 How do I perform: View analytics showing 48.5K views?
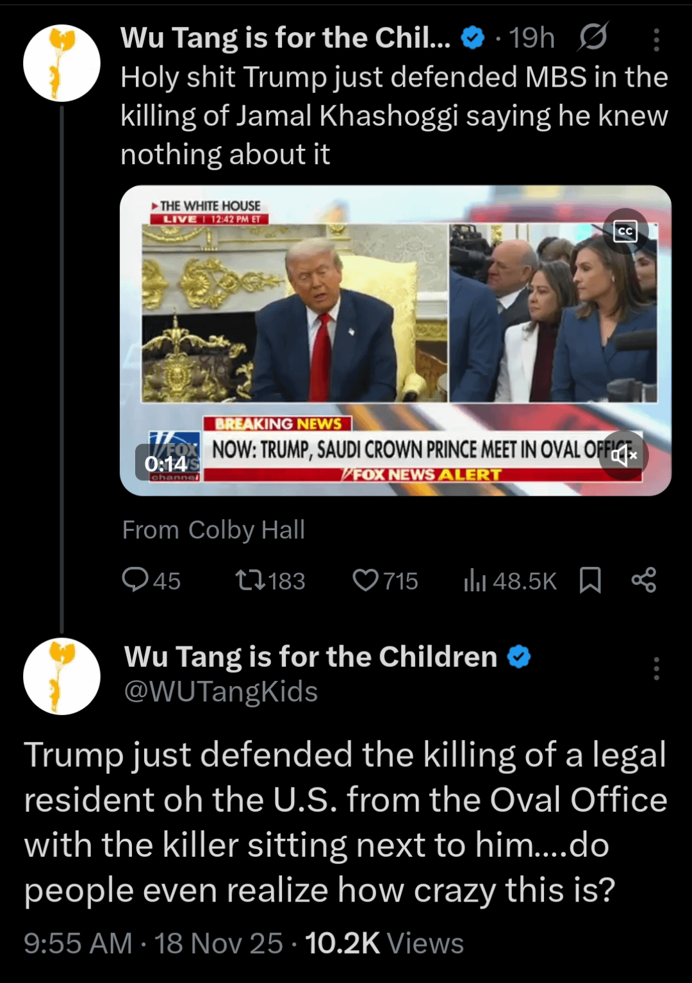[x=510, y=581]
